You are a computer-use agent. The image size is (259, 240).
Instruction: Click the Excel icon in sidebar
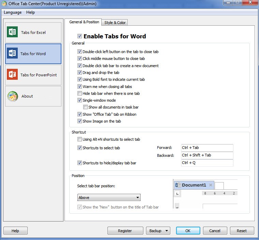click(12, 32)
